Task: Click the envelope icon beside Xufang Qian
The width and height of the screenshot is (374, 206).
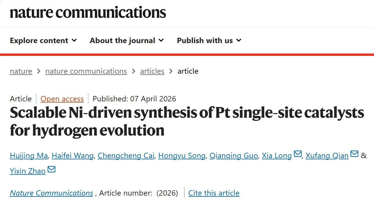Action: [x=354, y=154]
